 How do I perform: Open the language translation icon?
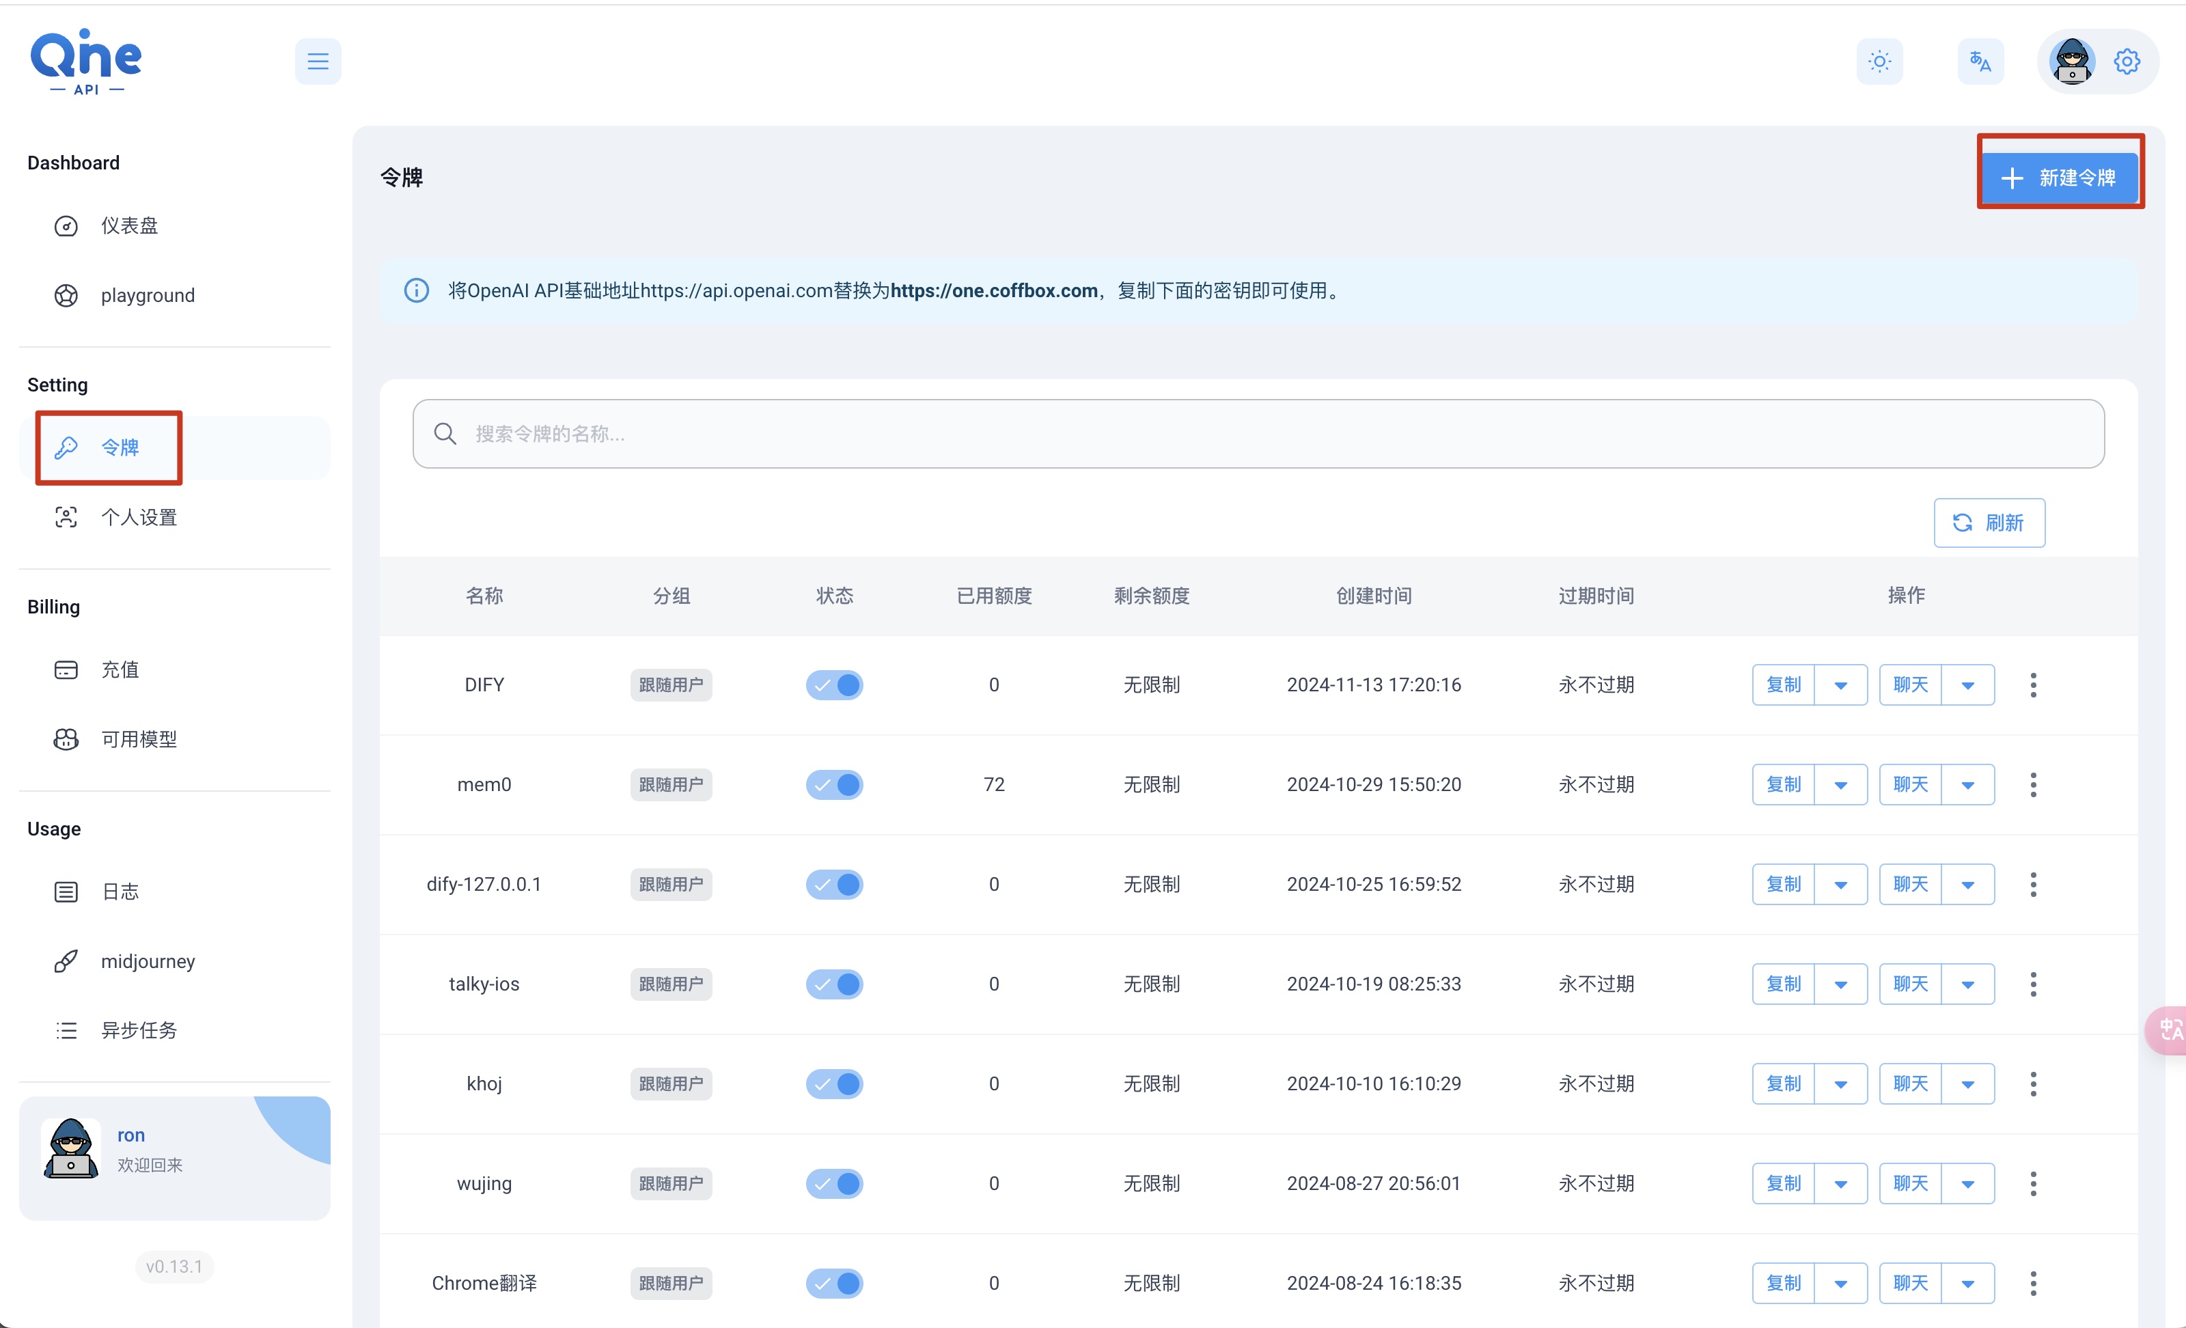[x=1979, y=61]
